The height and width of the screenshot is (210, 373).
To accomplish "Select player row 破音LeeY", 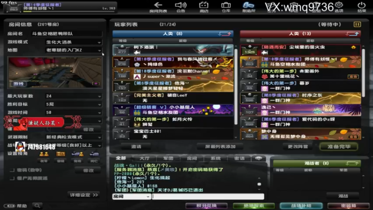I will click(x=173, y=98).
